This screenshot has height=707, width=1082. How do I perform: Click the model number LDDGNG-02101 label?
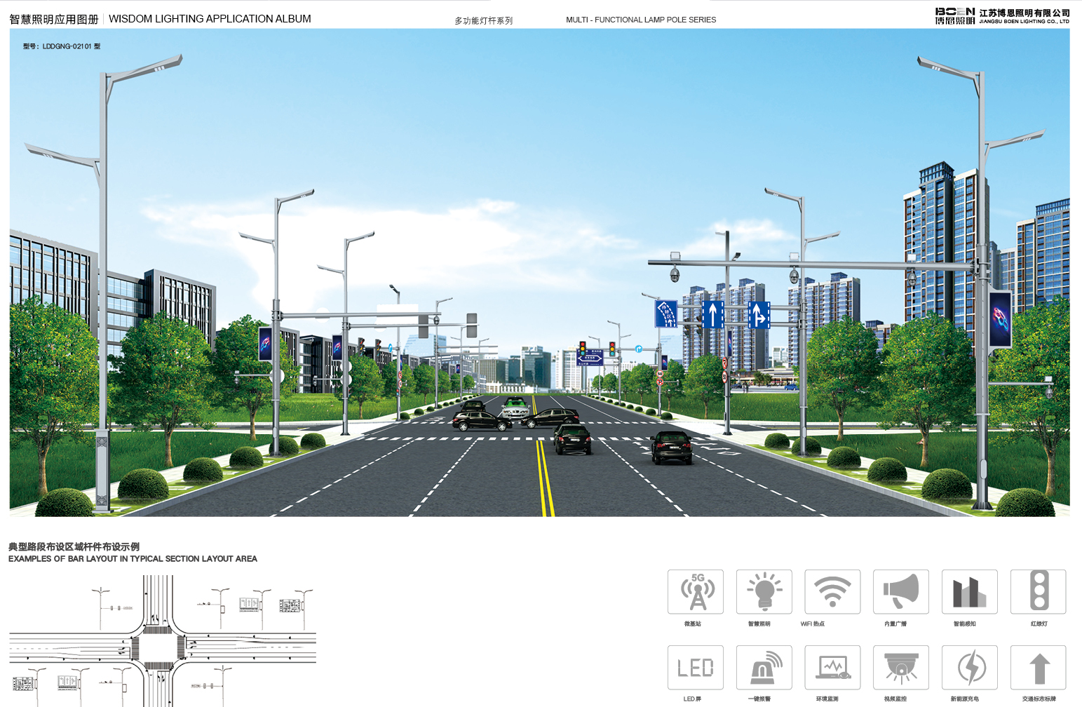click(62, 46)
